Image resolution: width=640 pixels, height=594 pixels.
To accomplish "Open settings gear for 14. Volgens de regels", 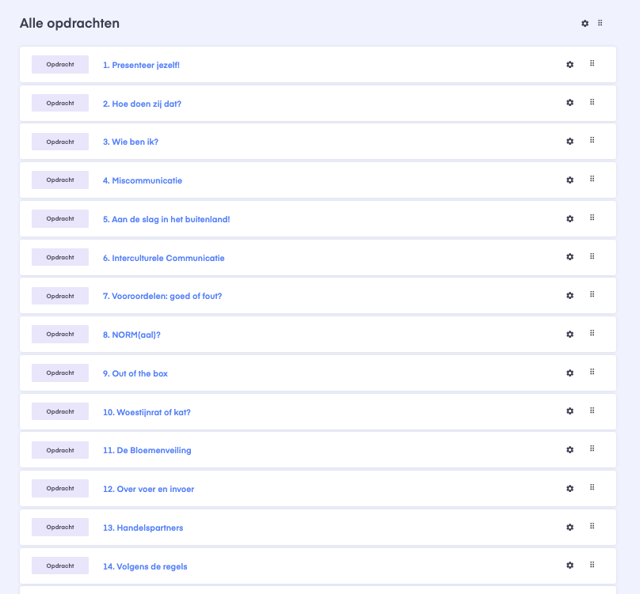I will 570,565.
